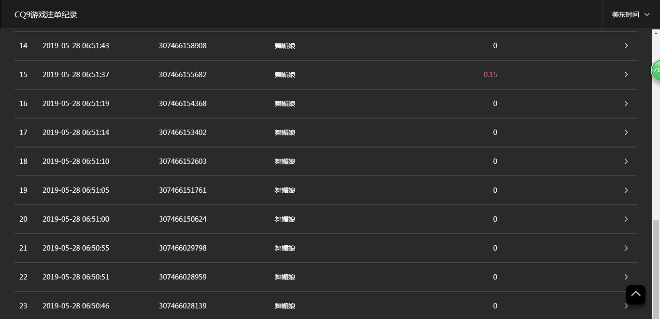The height and width of the screenshot is (319, 660).
Task: Click the scrollbar up arrow
Action: pyautogui.click(x=656, y=33)
